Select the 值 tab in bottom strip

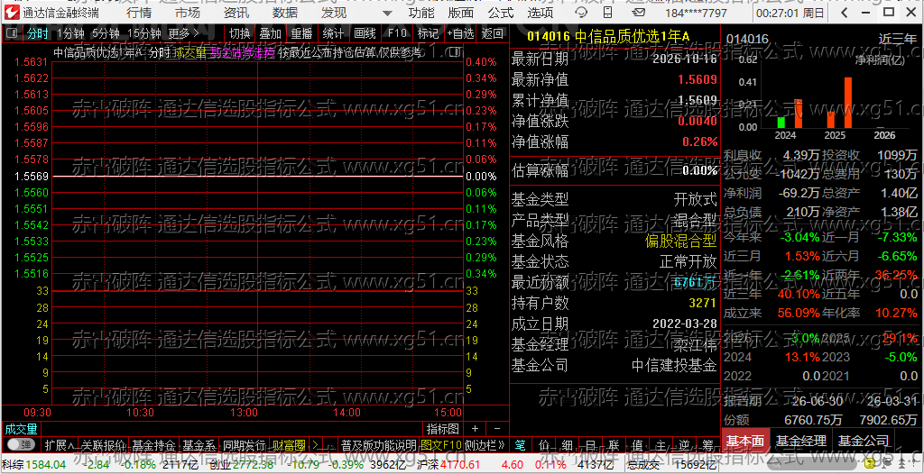tap(636, 444)
